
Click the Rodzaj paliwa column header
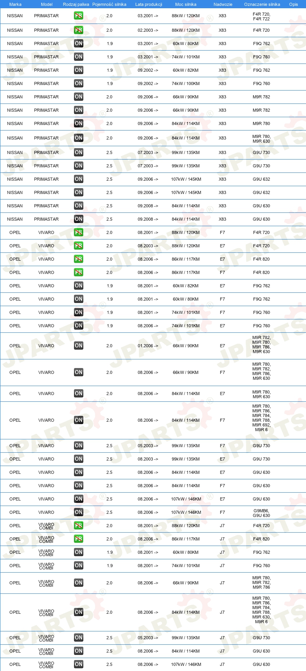click(76, 4)
